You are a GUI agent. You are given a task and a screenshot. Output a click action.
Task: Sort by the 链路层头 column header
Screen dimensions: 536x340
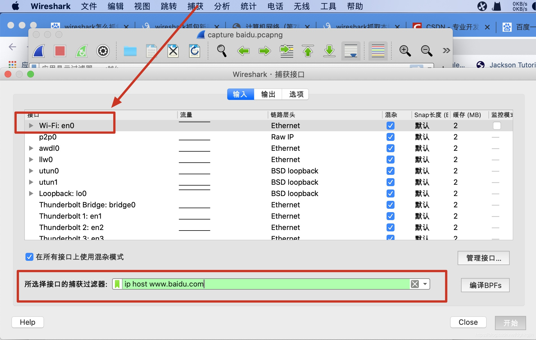(325, 115)
